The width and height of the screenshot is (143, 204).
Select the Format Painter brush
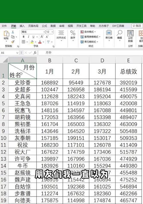pyautogui.click(x=13, y=42)
